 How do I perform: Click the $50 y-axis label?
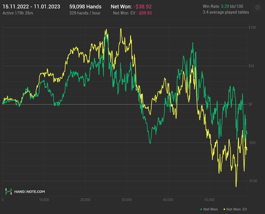tap(251, 66)
